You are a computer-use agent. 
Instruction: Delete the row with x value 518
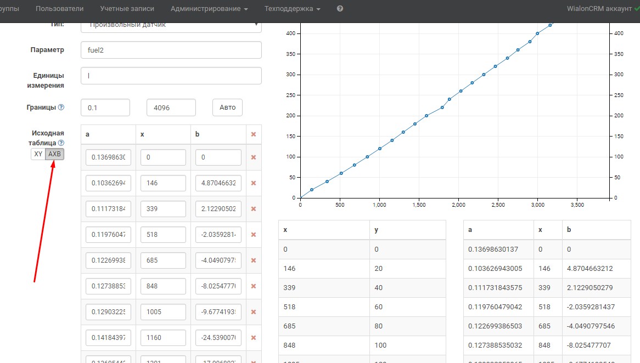tap(254, 235)
